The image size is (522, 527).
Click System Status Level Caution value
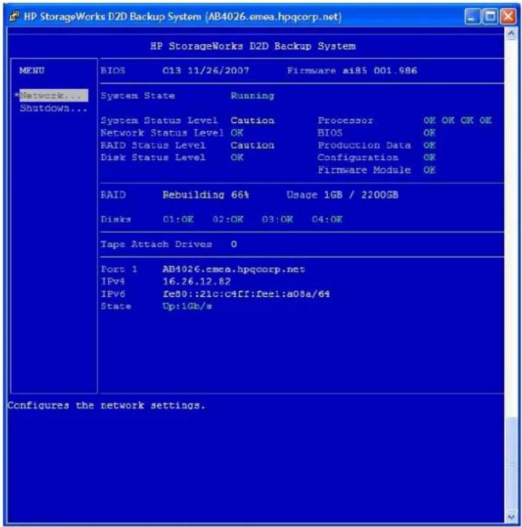252,120
